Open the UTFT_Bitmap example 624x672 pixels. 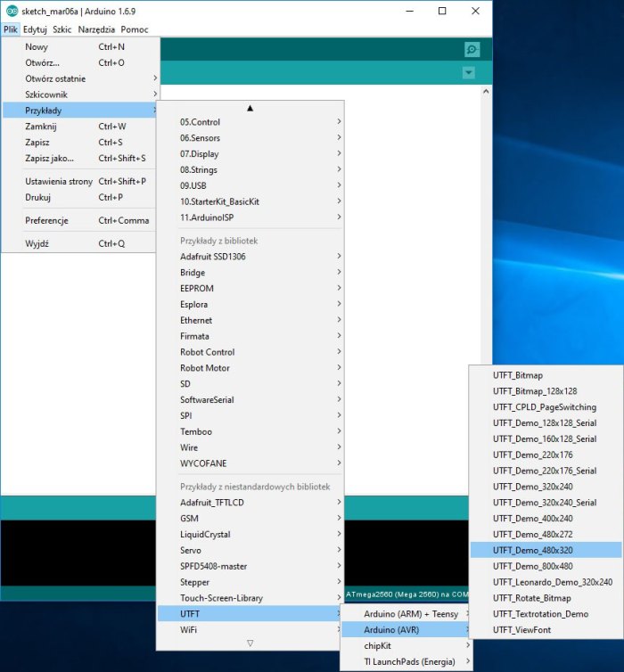(546, 375)
